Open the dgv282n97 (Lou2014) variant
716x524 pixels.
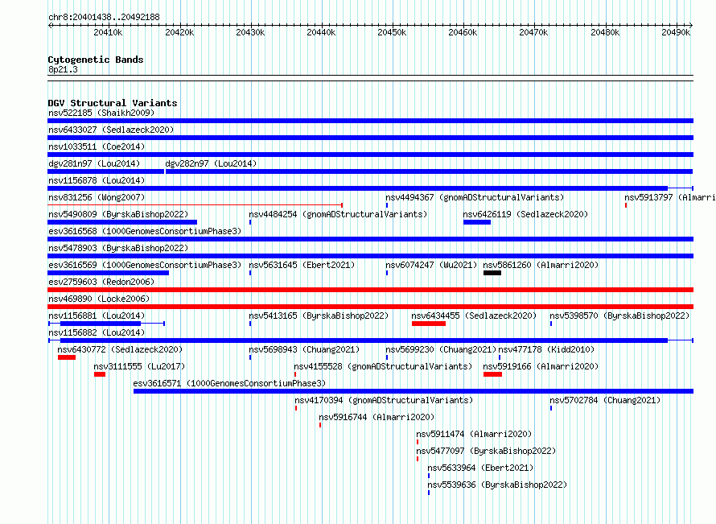pos(211,163)
